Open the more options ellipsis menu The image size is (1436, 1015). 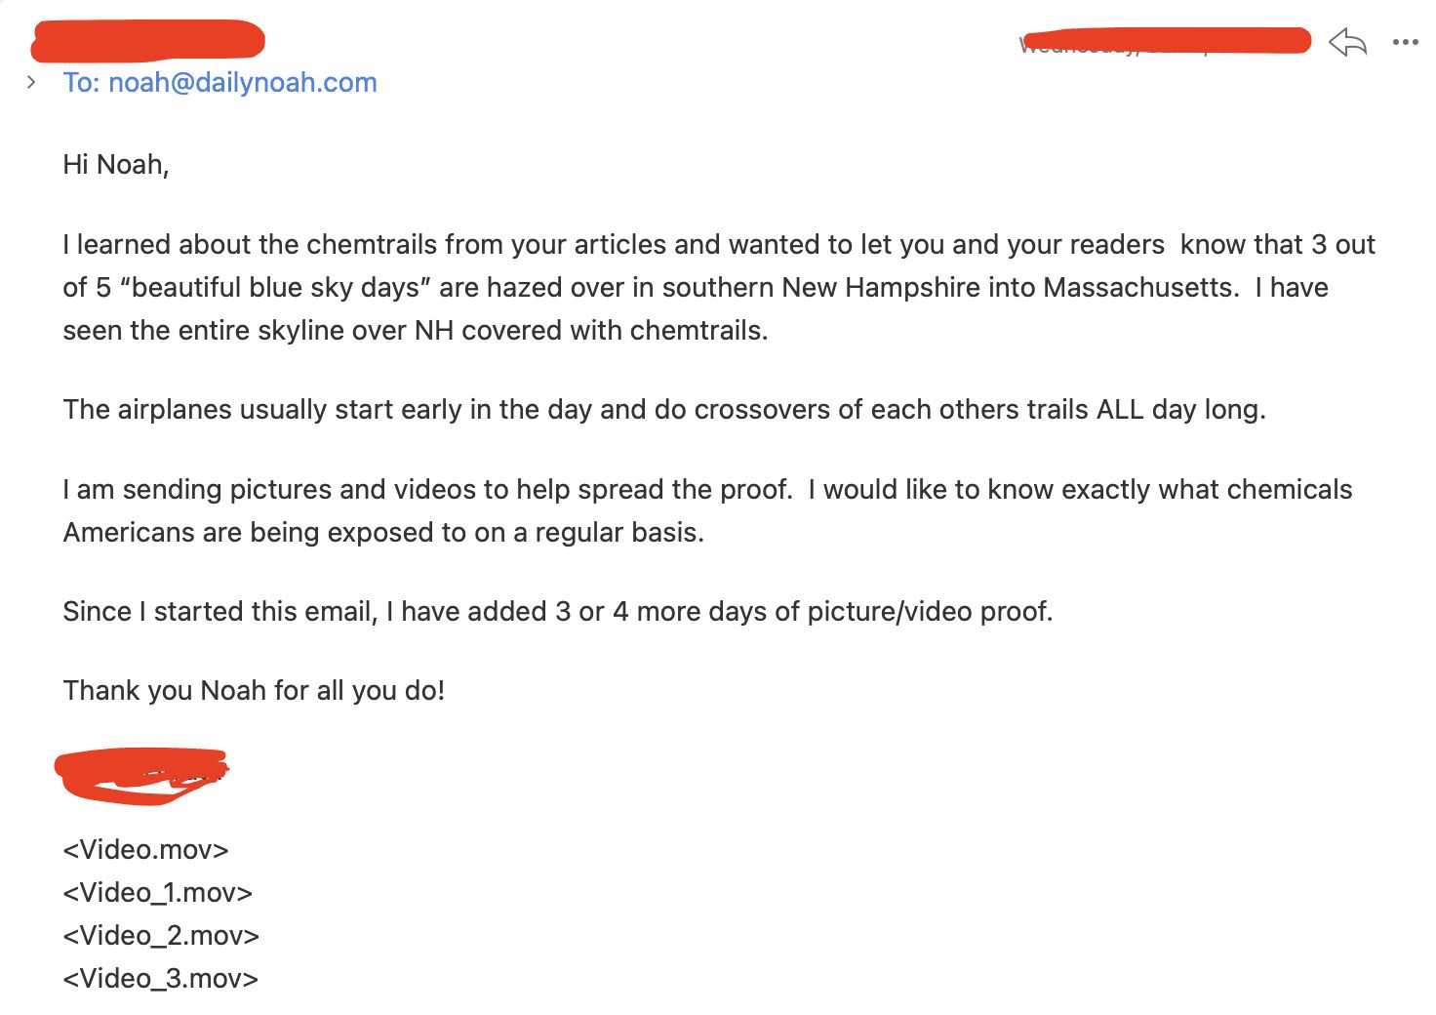(x=1405, y=42)
